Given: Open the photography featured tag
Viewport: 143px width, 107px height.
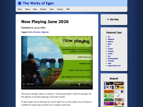Looking at the screenshot, I should 113,58.
